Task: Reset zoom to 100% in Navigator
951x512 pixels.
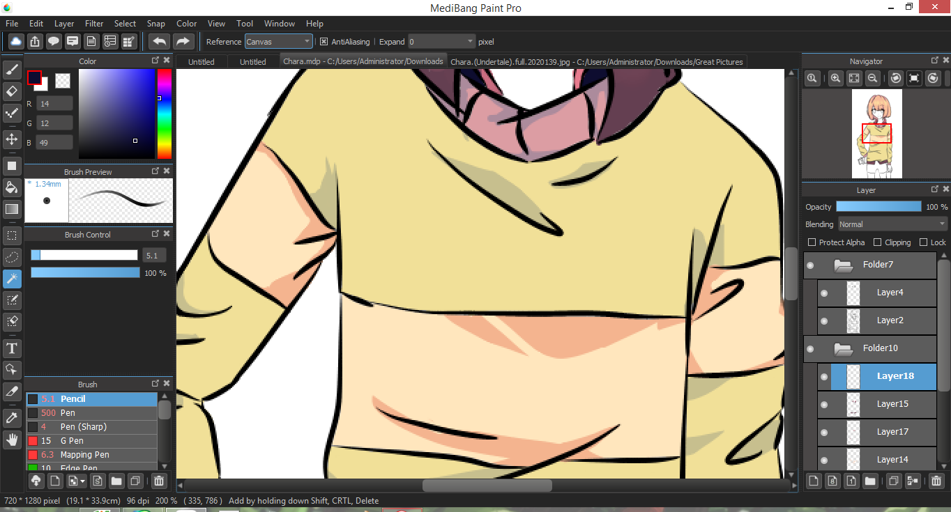Action: tap(812, 79)
